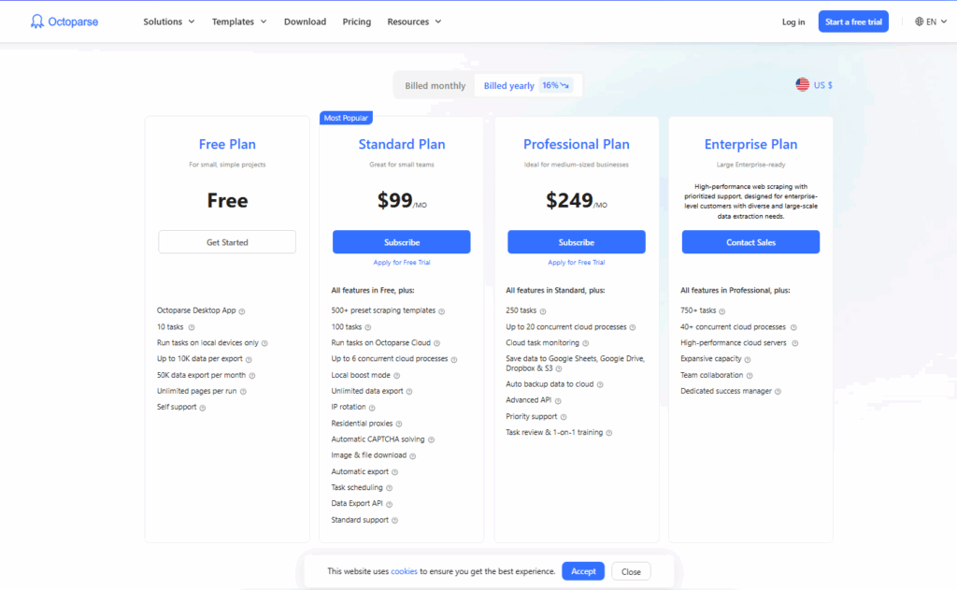Click info icon beside Data Export API
Screen dimensions: 957x590
[389, 505]
